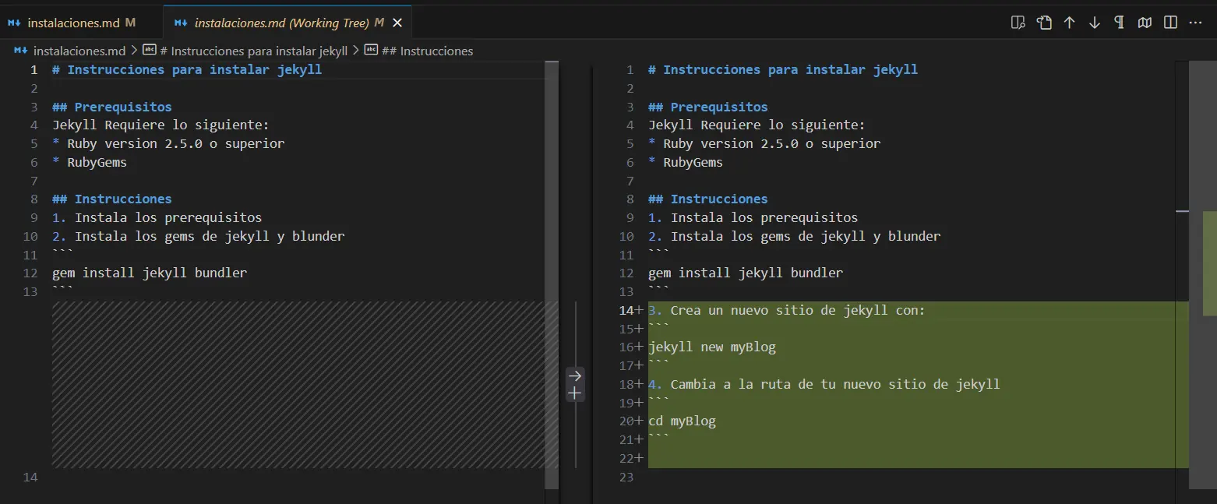Click 'gem install jekyll bundler' in left pane
This screenshot has height=504, width=1217.
click(150, 273)
